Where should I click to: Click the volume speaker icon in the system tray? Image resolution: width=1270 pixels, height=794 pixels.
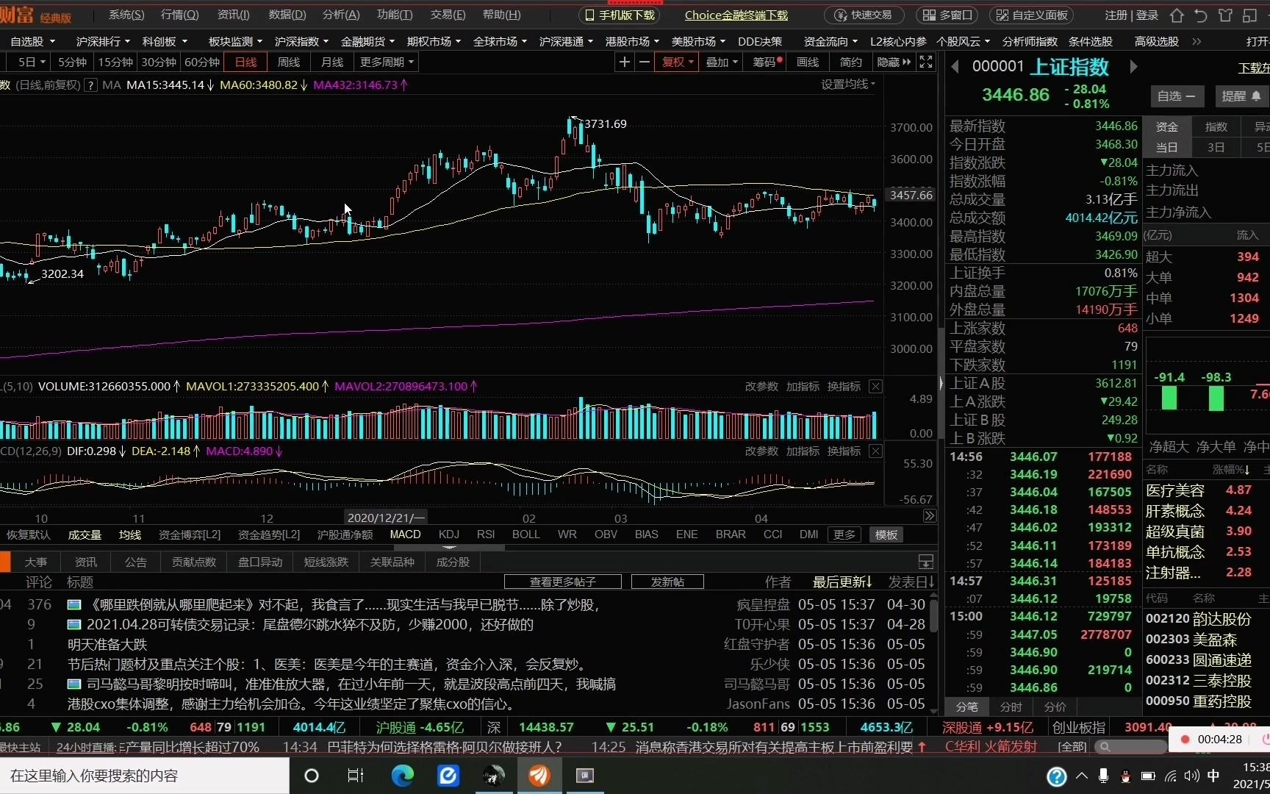click(1191, 776)
